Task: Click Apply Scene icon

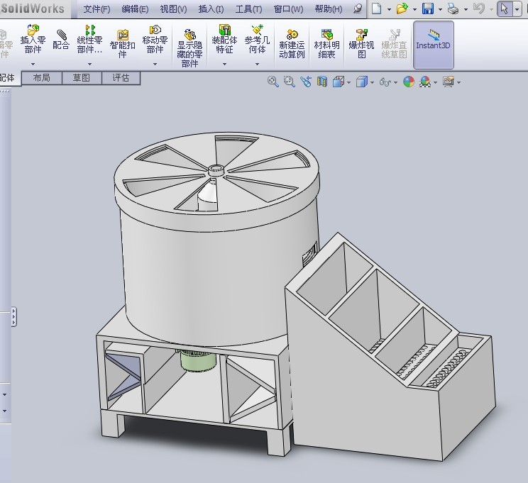Action: pos(425,82)
